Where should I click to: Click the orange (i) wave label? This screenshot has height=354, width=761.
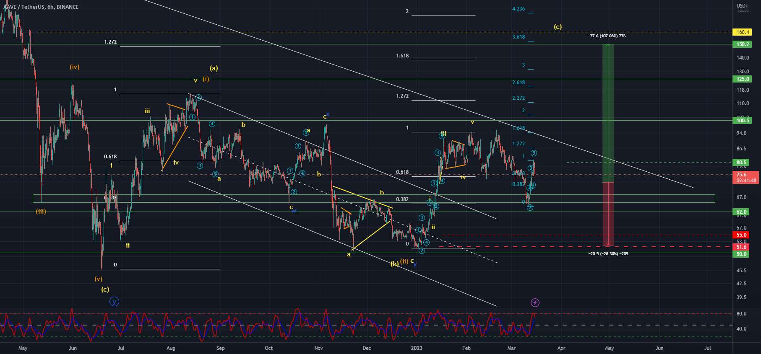tap(206, 79)
